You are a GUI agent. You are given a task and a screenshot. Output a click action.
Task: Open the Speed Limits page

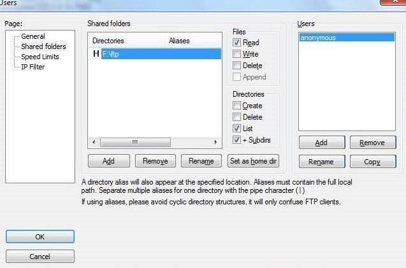pyautogui.click(x=40, y=57)
